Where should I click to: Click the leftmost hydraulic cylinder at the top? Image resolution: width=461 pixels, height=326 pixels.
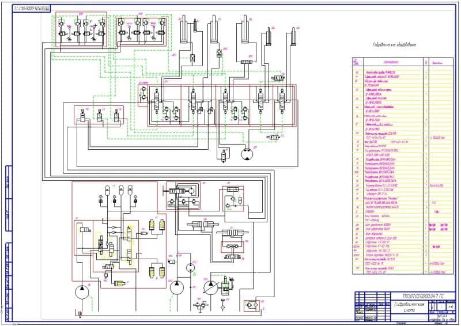coord(184,29)
